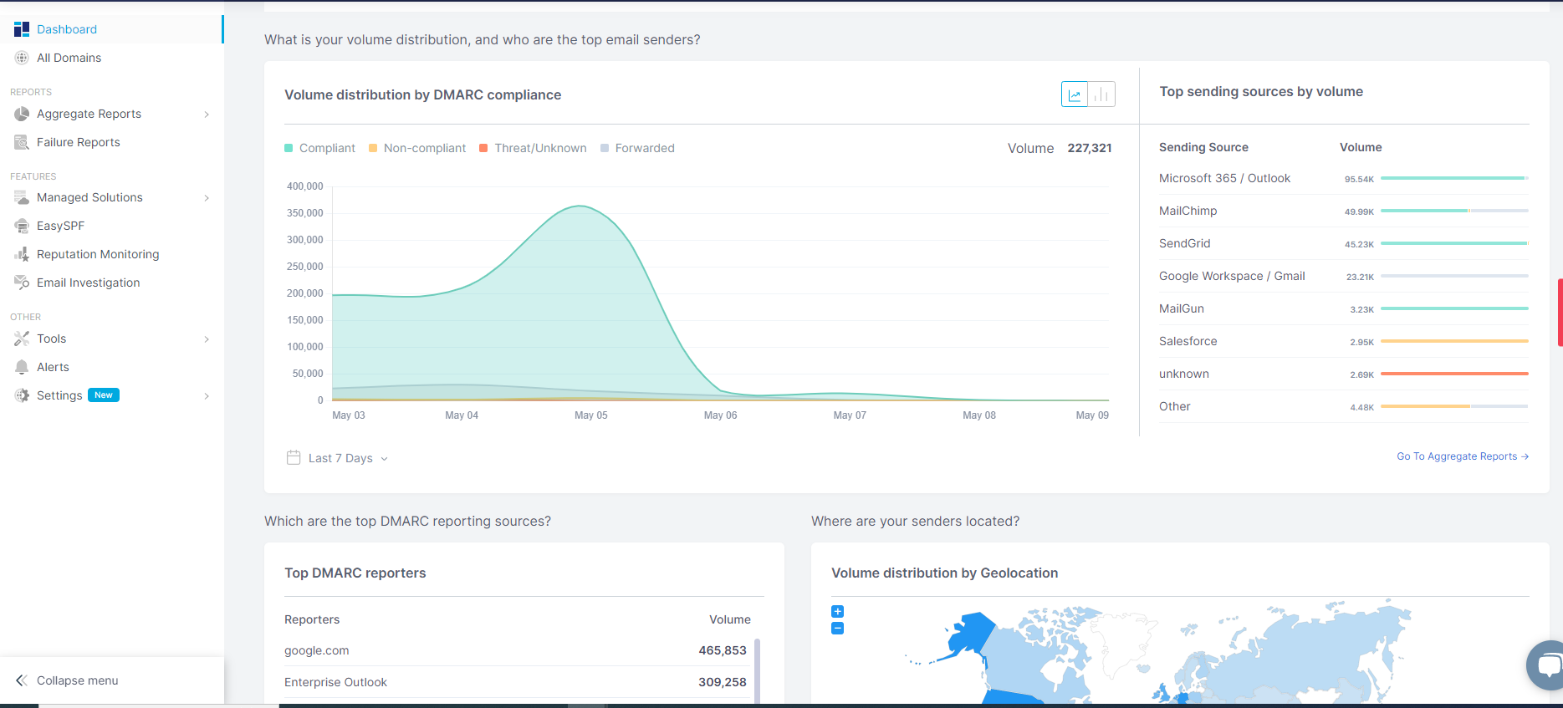
Task: Toggle the Compliant legend series
Action: (319, 148)
